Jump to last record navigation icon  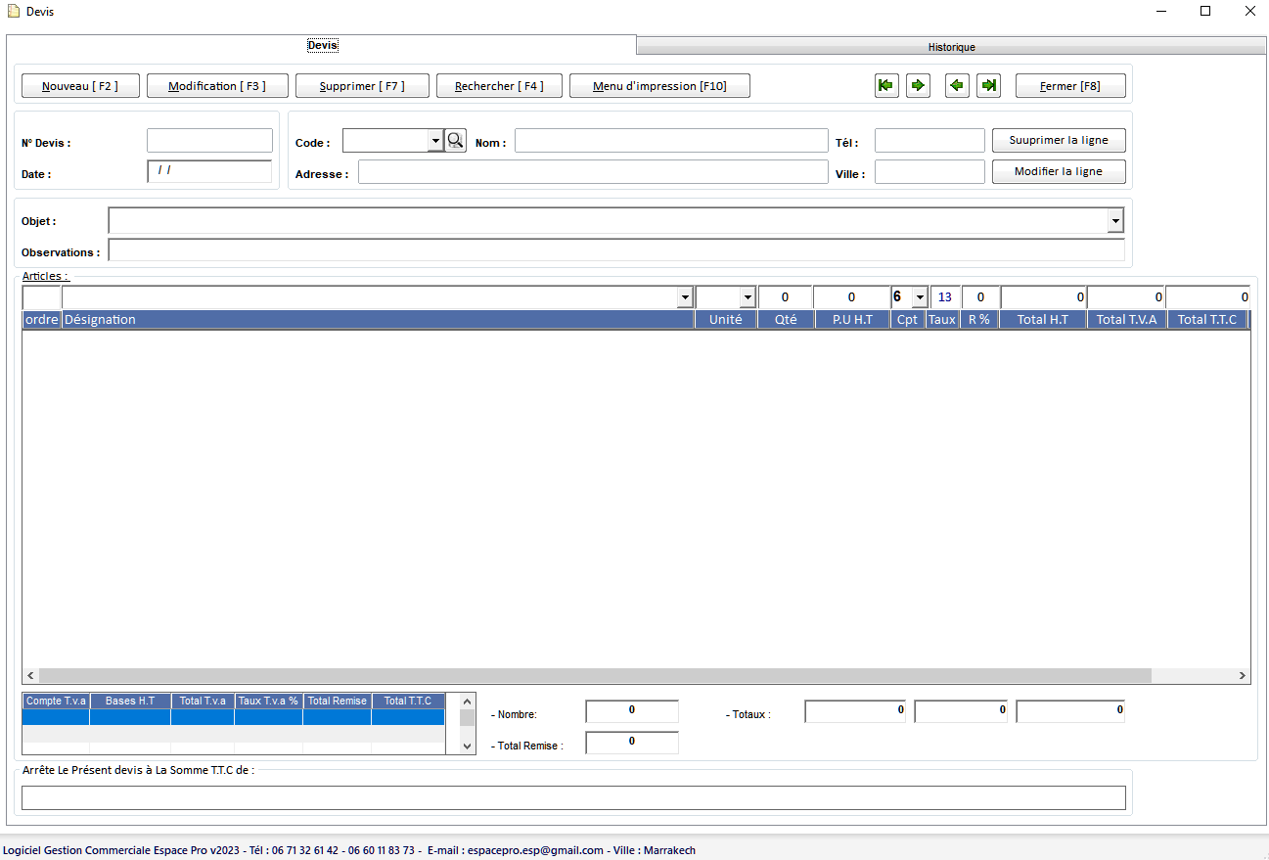[988, 86]
